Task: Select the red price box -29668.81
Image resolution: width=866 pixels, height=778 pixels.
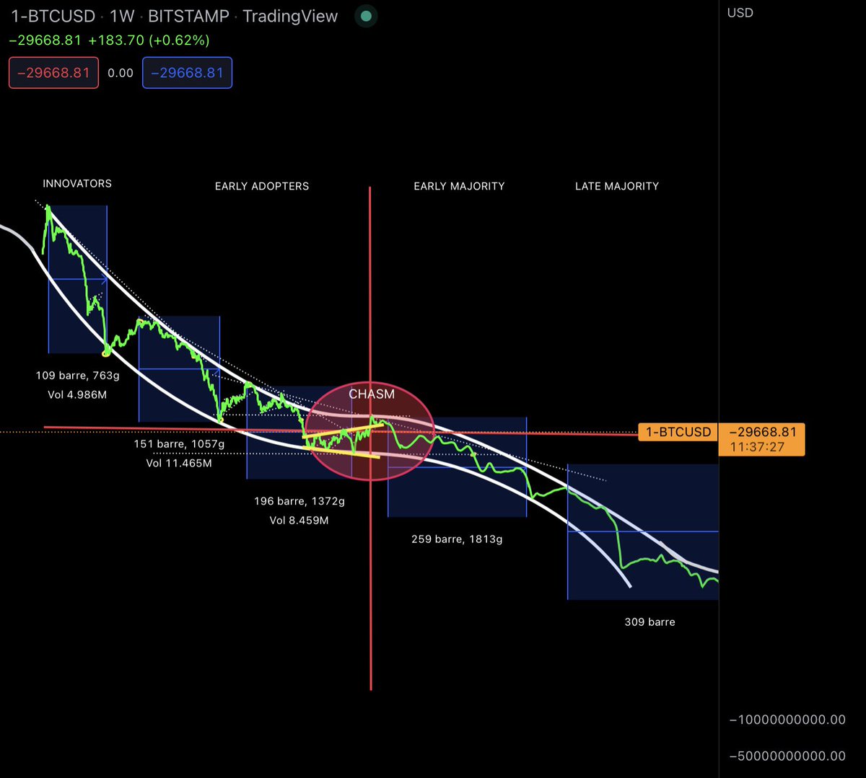Action: pyautogui.click(x=54, y=73)
